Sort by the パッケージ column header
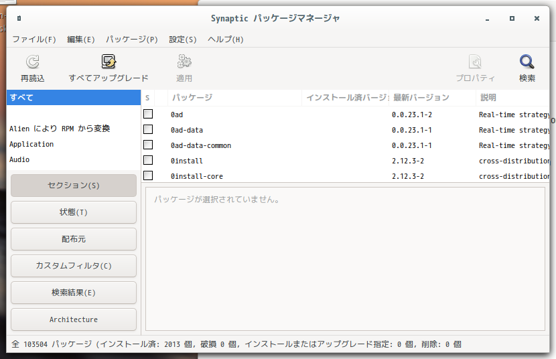 point(234,98)
